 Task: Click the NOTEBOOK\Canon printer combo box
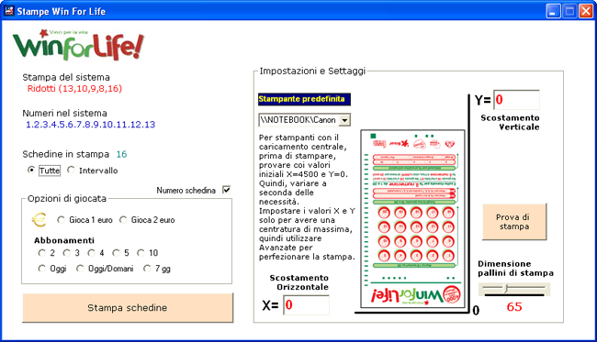point(304,120)
